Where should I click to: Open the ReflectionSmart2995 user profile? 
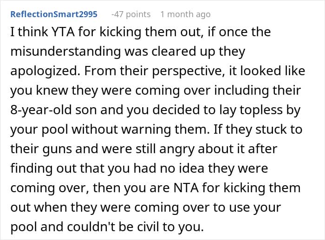54,14
